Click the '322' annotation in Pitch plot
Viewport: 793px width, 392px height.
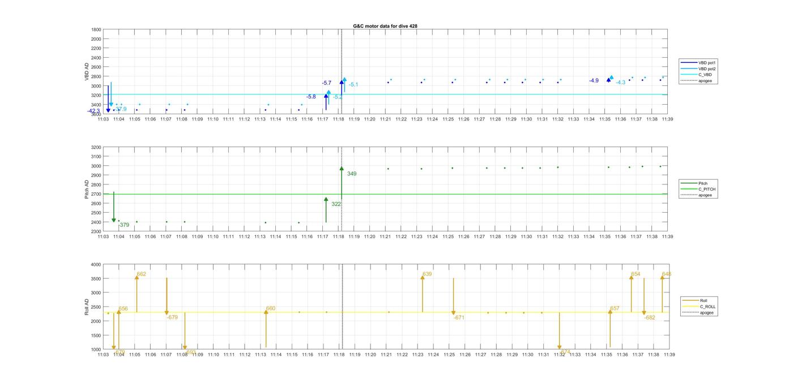(336, 204)
